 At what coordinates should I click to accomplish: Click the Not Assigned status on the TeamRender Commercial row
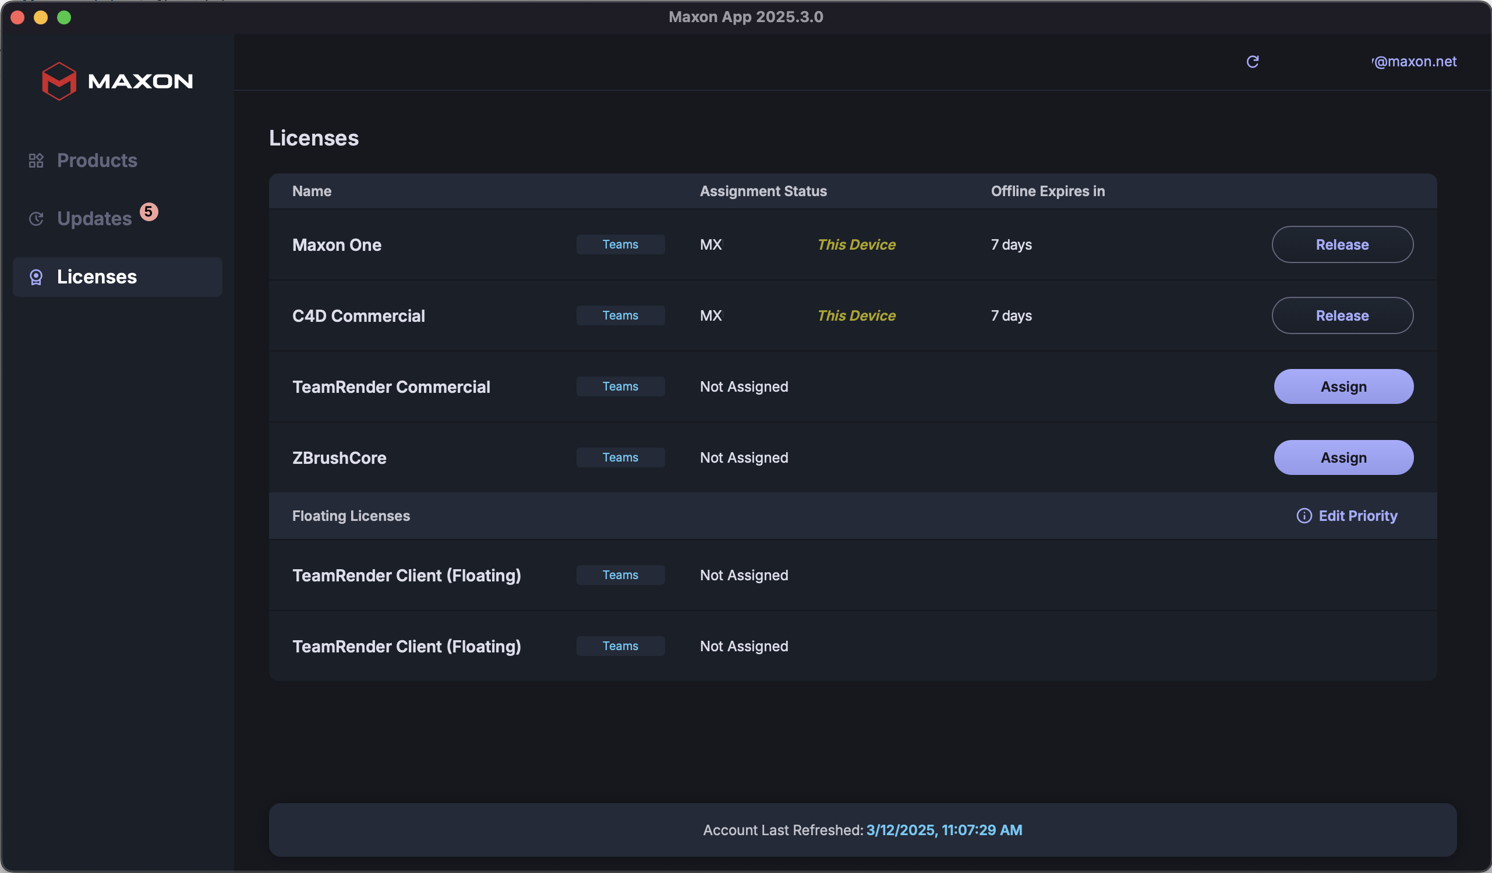click(x=744, y=386)
